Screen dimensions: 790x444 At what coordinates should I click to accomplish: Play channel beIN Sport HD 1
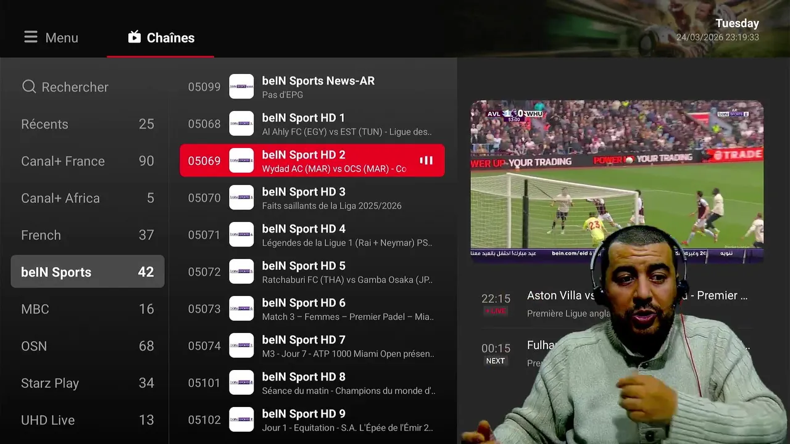[x=312, y=124]
